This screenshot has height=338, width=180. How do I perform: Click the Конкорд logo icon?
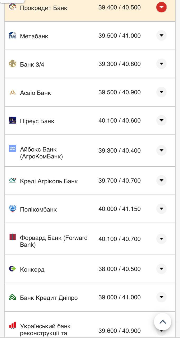coord(12,269)
